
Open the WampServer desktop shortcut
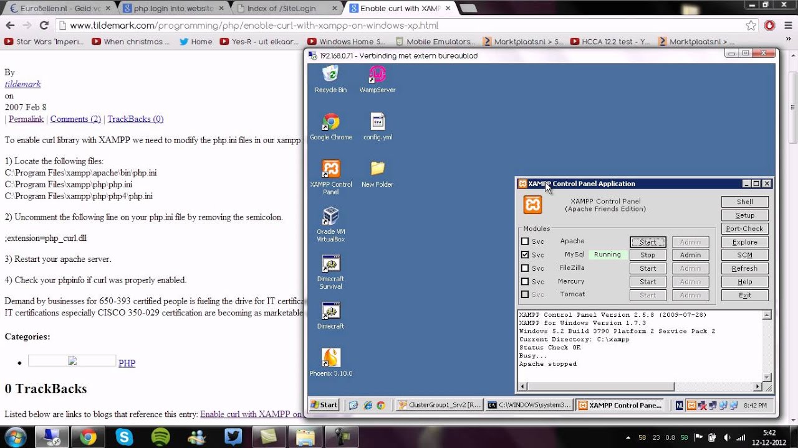tap(377, 80)
